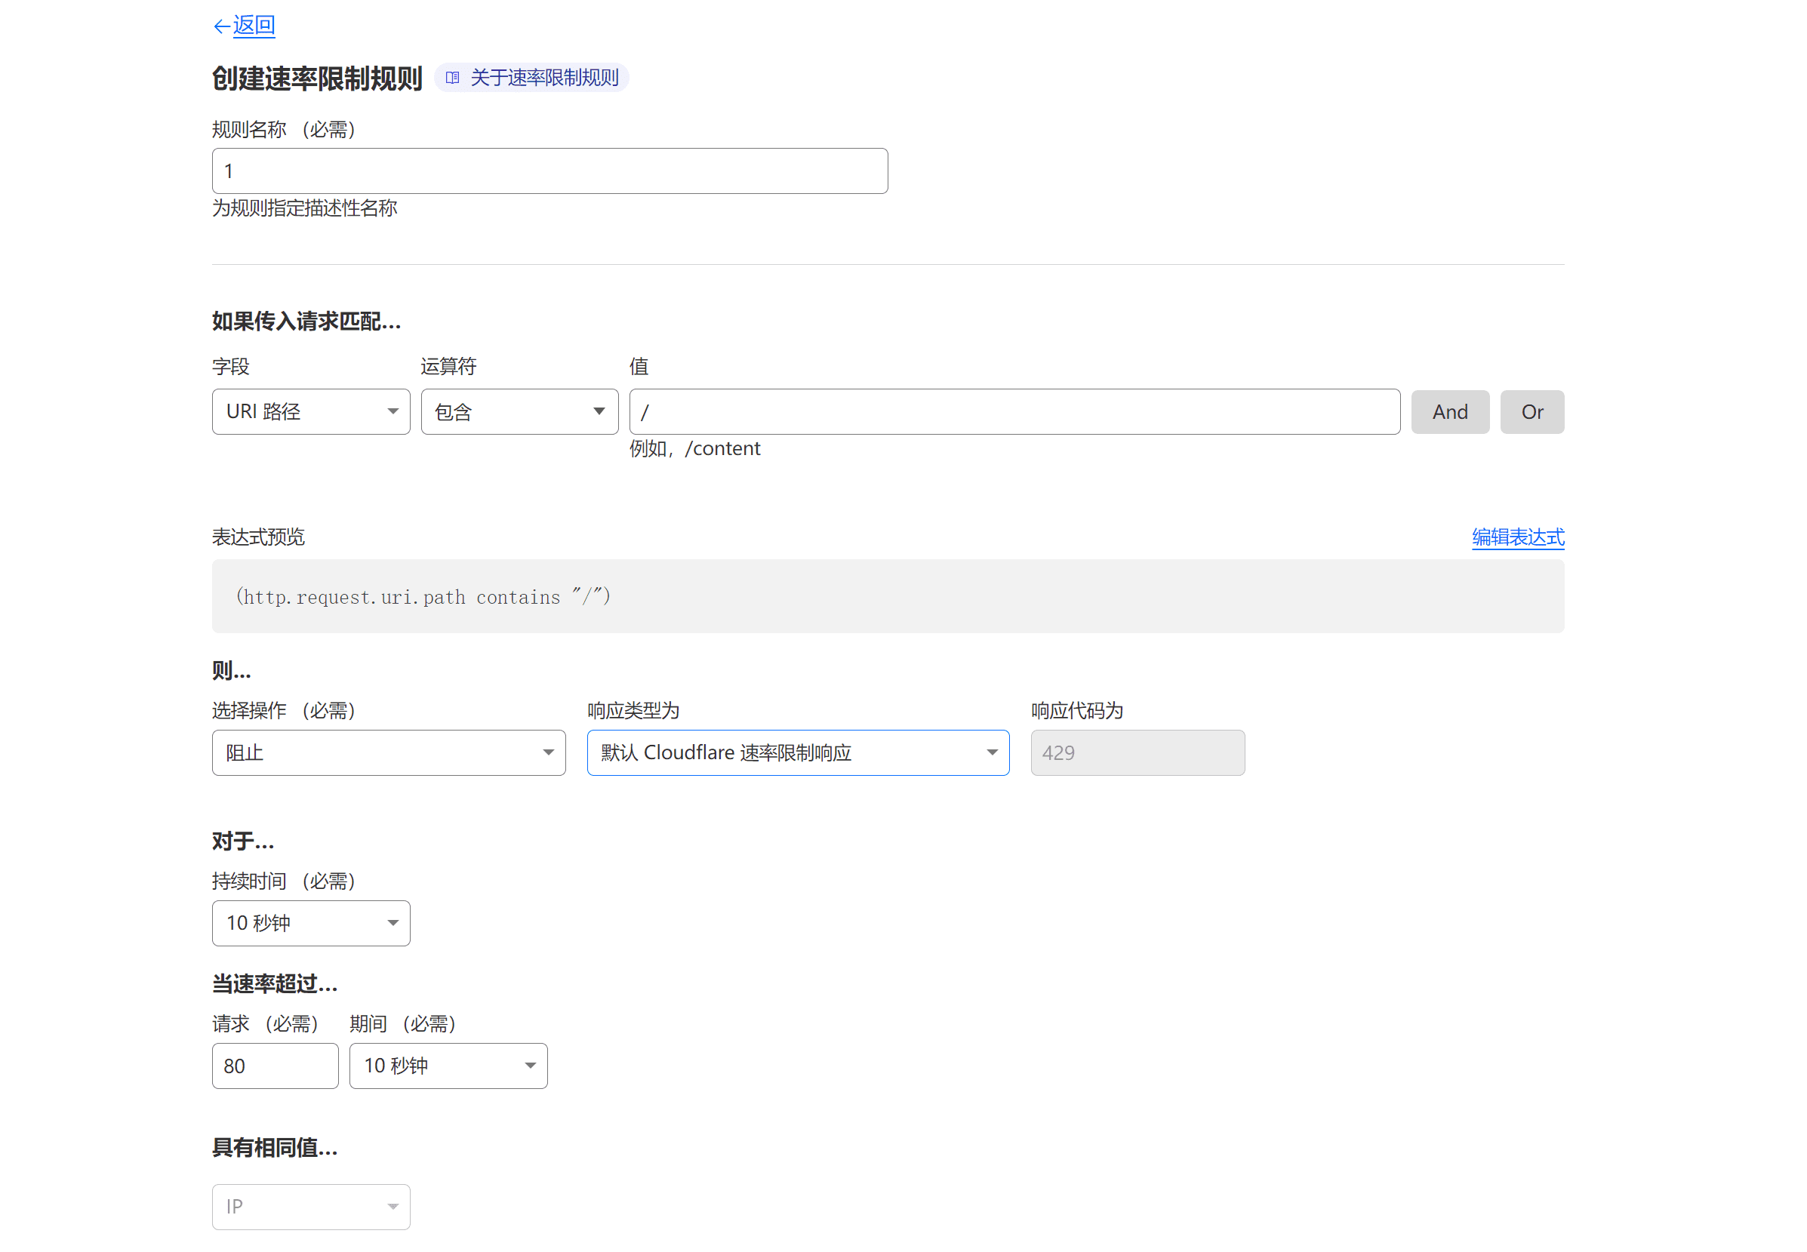1807x1252 pixels.
Task: Expand the 响应类型为 dropdown
Action: pyautogui.click(x=797, y=753)
